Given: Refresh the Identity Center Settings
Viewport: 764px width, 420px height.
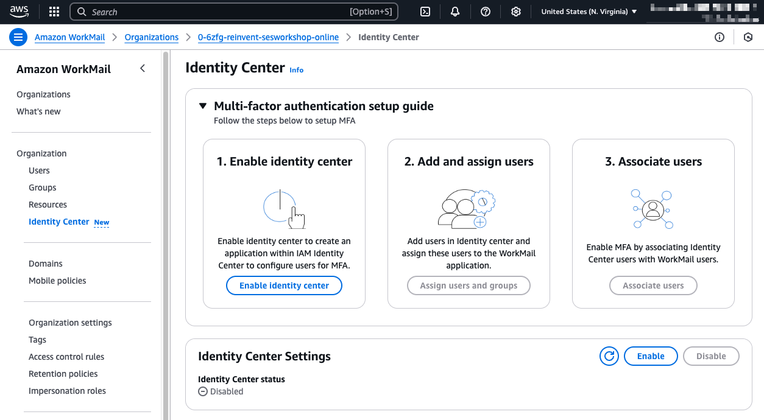Looking at the screenshot, I should (609, 356).
